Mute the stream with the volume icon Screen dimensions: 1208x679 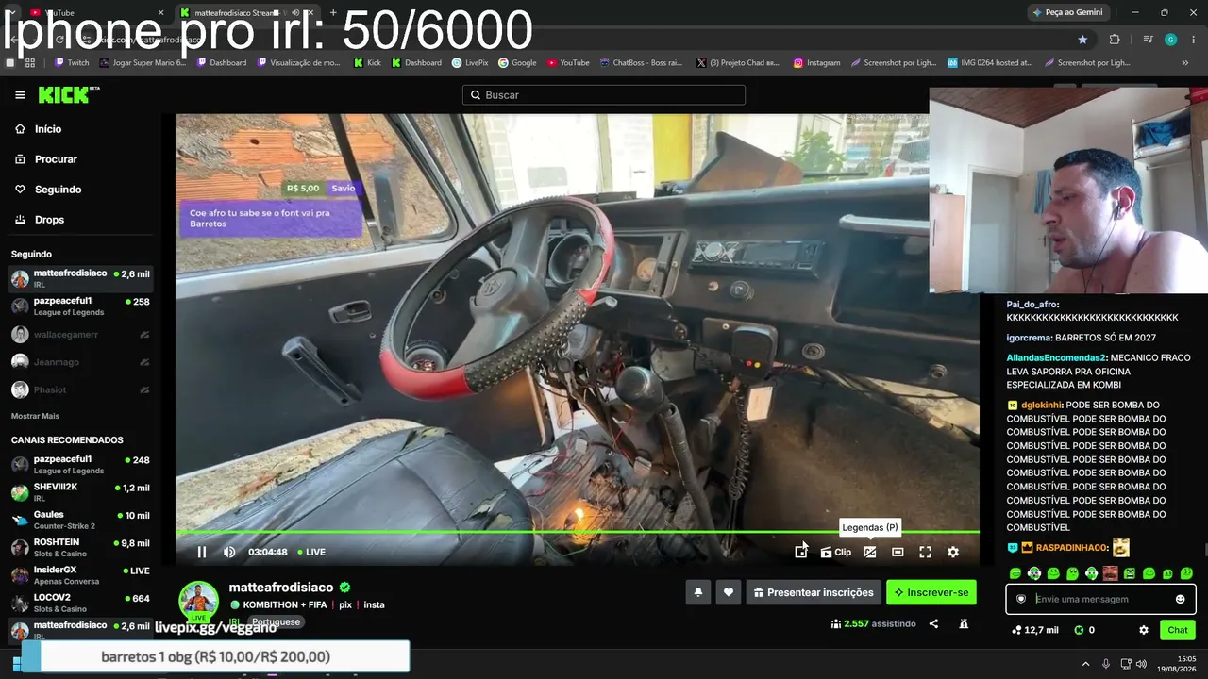[x=229, y=552]
